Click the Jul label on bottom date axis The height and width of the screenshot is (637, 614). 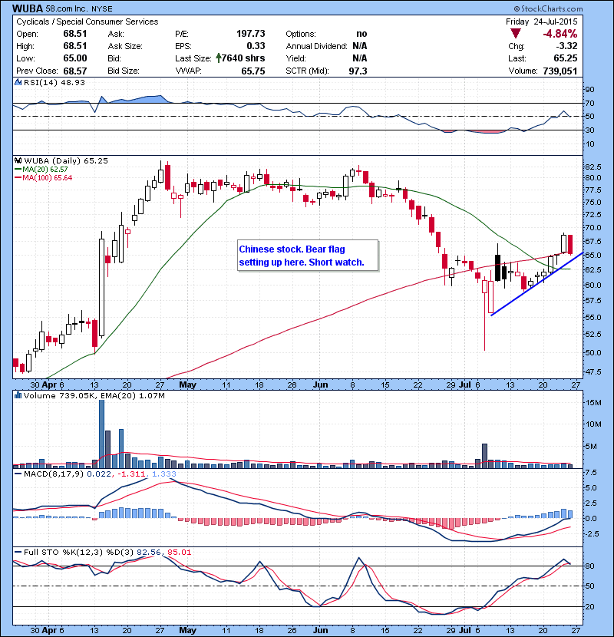pos(464,630)
